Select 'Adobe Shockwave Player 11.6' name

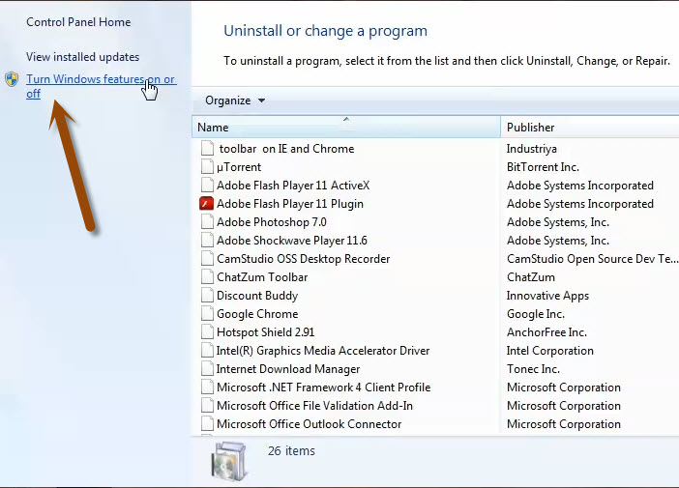[292, 240]
